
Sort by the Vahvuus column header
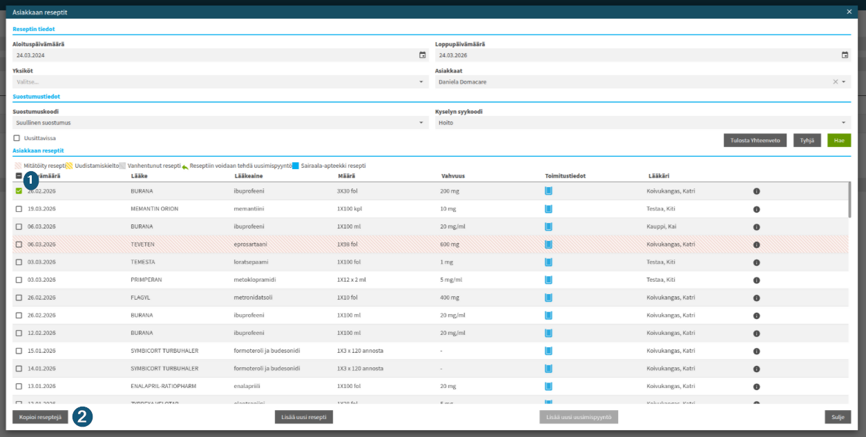pyautogui.click(x=453, y=176)
